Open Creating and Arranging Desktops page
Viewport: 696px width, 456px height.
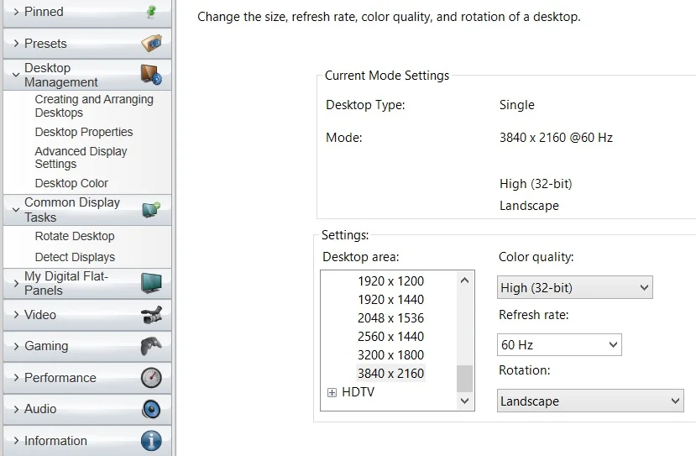coord(94,106)
